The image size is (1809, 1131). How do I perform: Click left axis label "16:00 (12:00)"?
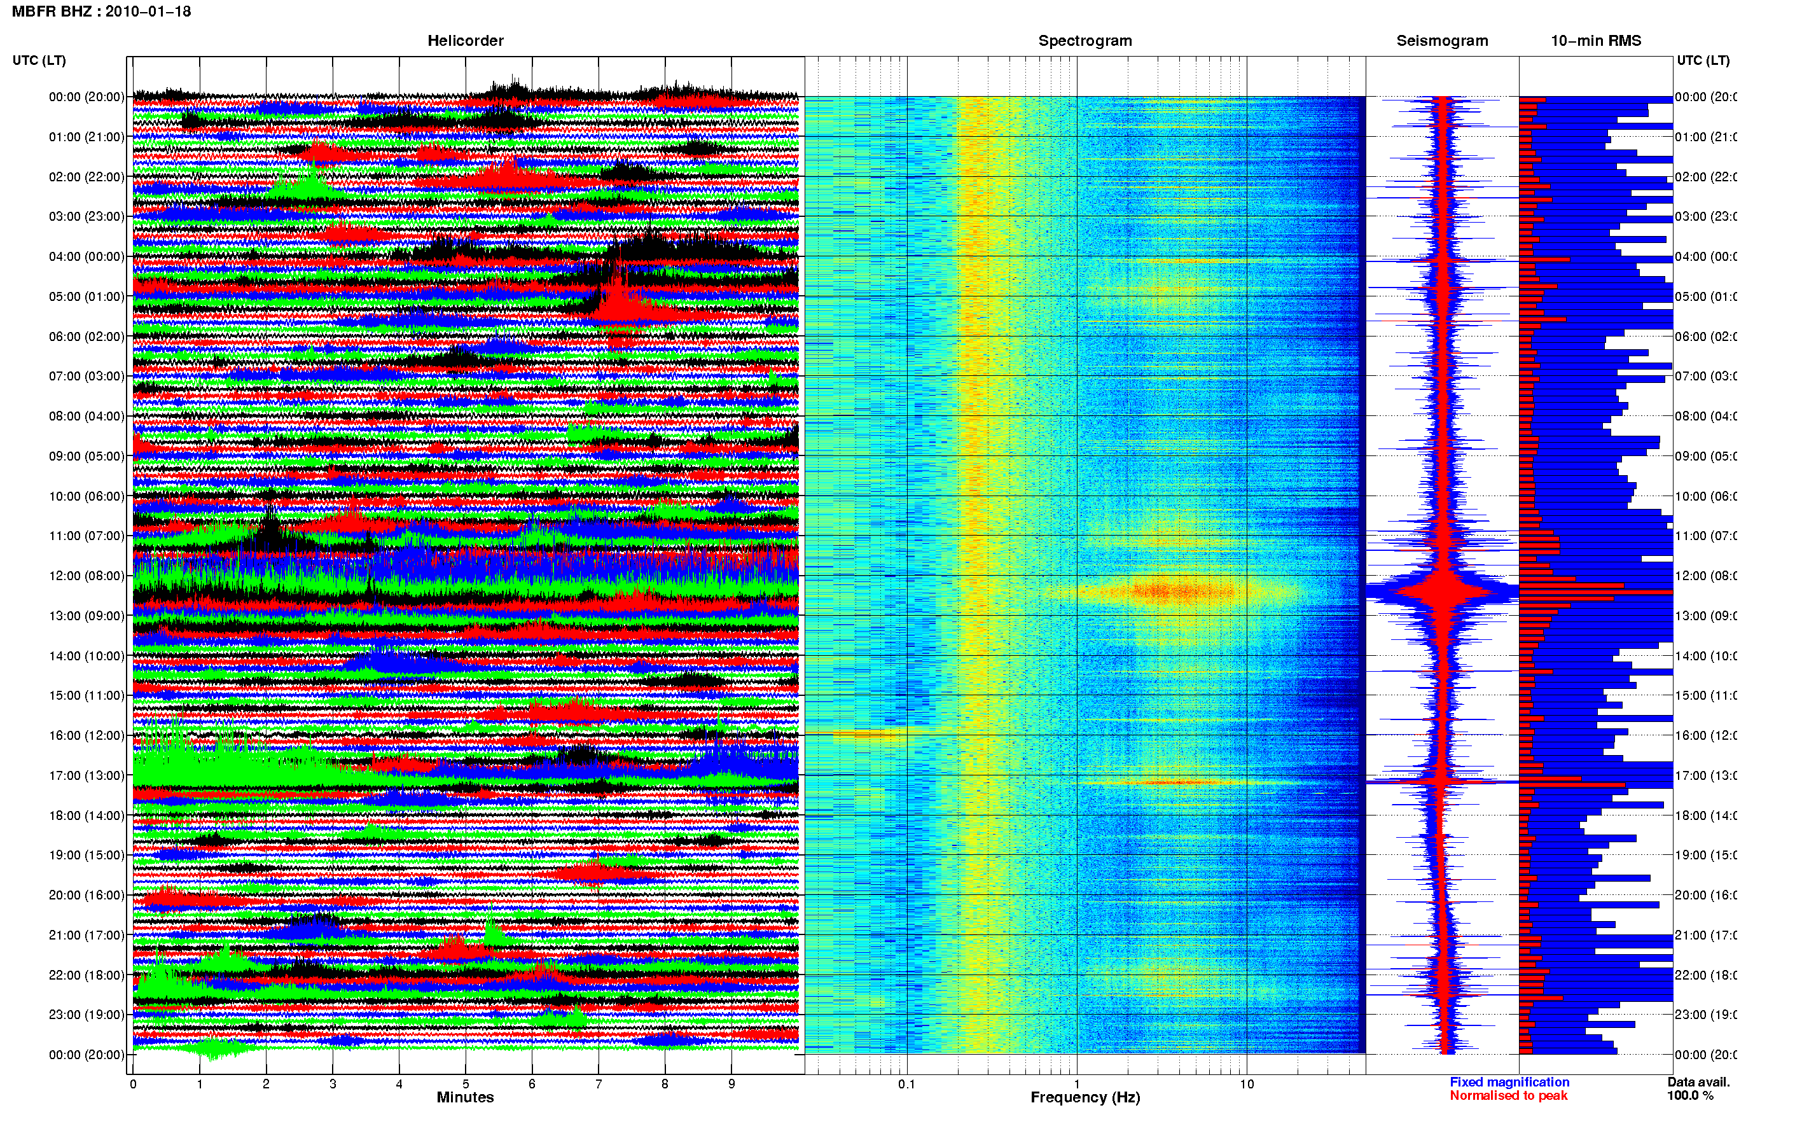point(87,735)
